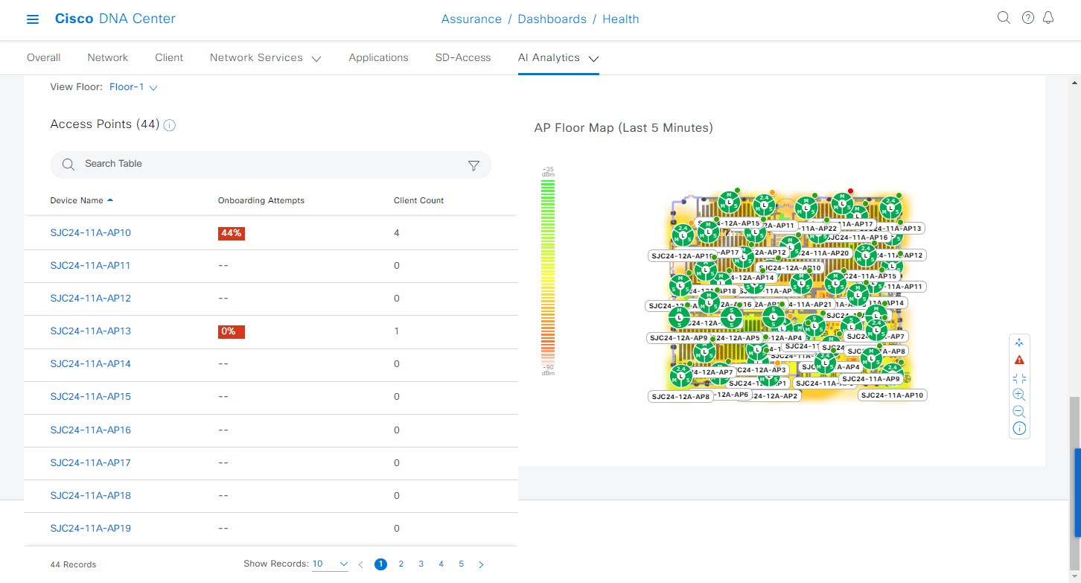Switch to the Applications tab

click(378, 57)
